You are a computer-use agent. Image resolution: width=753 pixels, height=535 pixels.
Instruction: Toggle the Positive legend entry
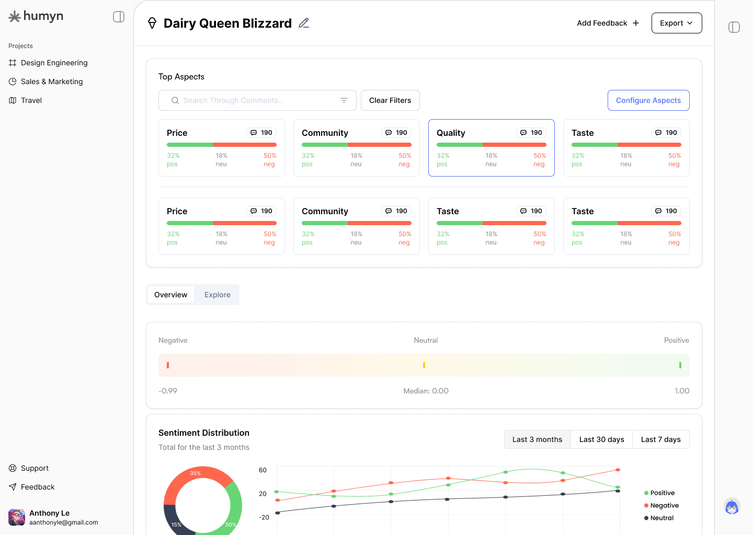[x=659, y=493]
